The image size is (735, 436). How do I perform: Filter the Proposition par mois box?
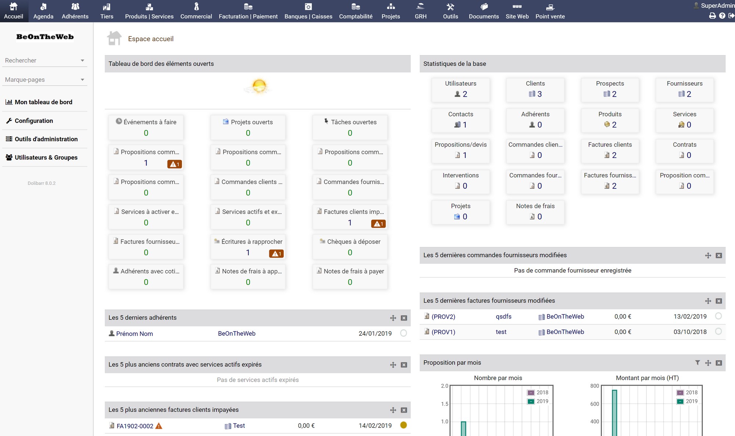[698, 363]
